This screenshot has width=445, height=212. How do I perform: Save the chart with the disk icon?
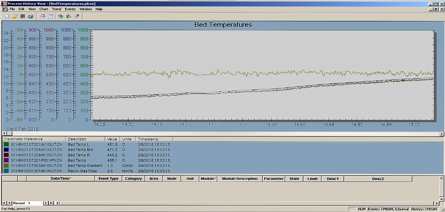point(23,16)
